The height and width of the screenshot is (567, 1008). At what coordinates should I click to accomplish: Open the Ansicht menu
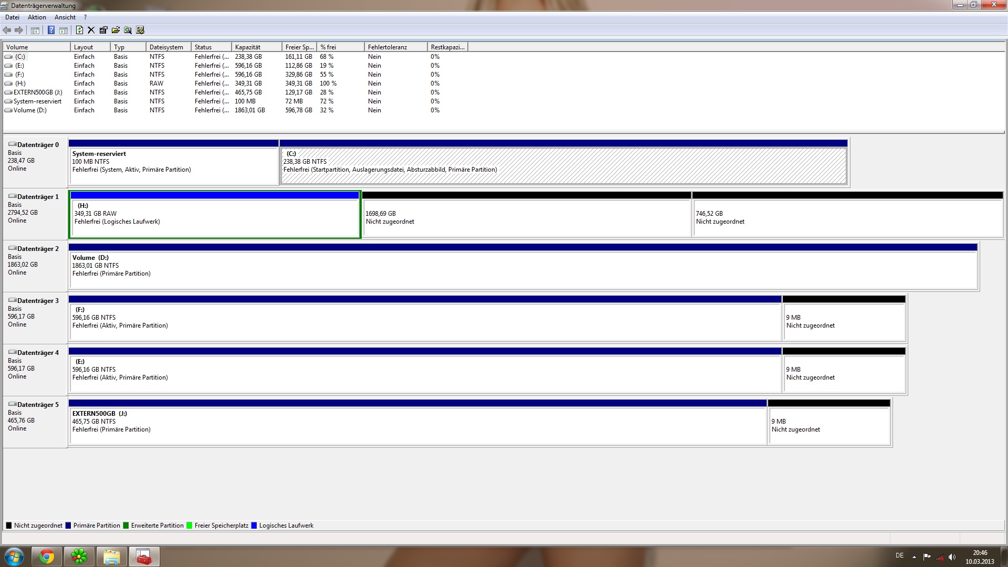click(x=65, y=17)
